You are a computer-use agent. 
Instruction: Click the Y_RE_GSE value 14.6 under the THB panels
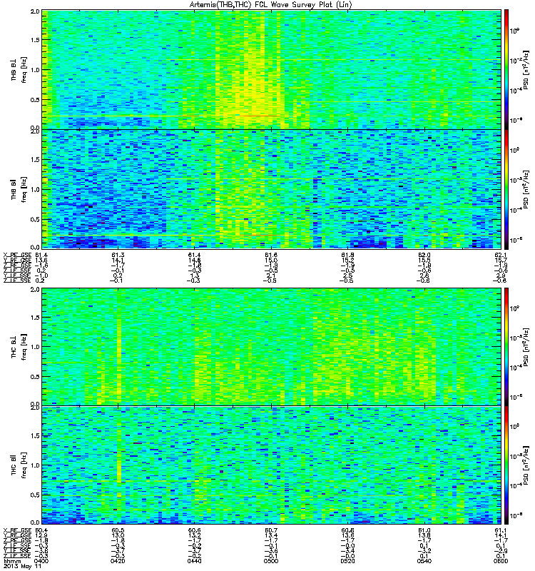point(195,260)
